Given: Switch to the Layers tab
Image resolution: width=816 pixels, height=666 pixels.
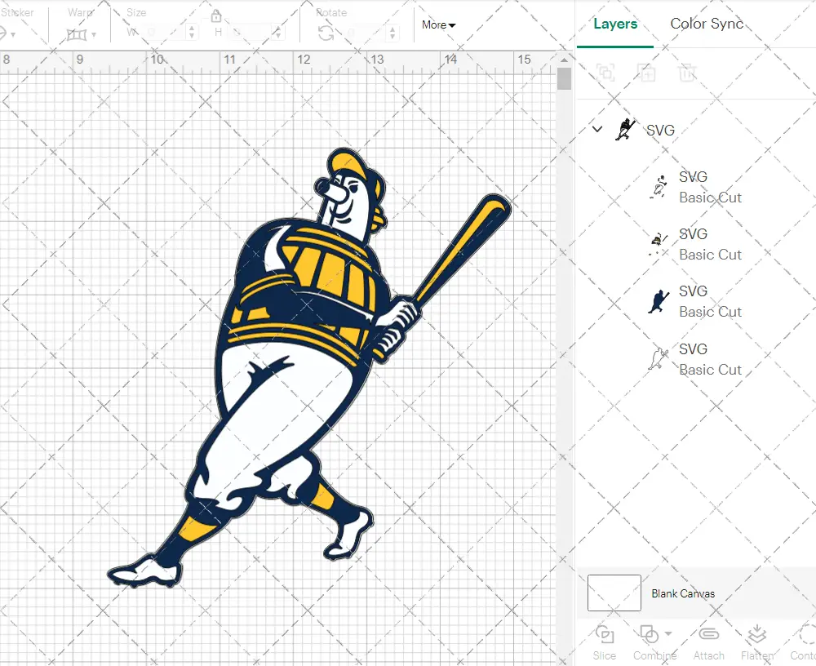Looking at the screenshot, I should (x=615, y=24).
